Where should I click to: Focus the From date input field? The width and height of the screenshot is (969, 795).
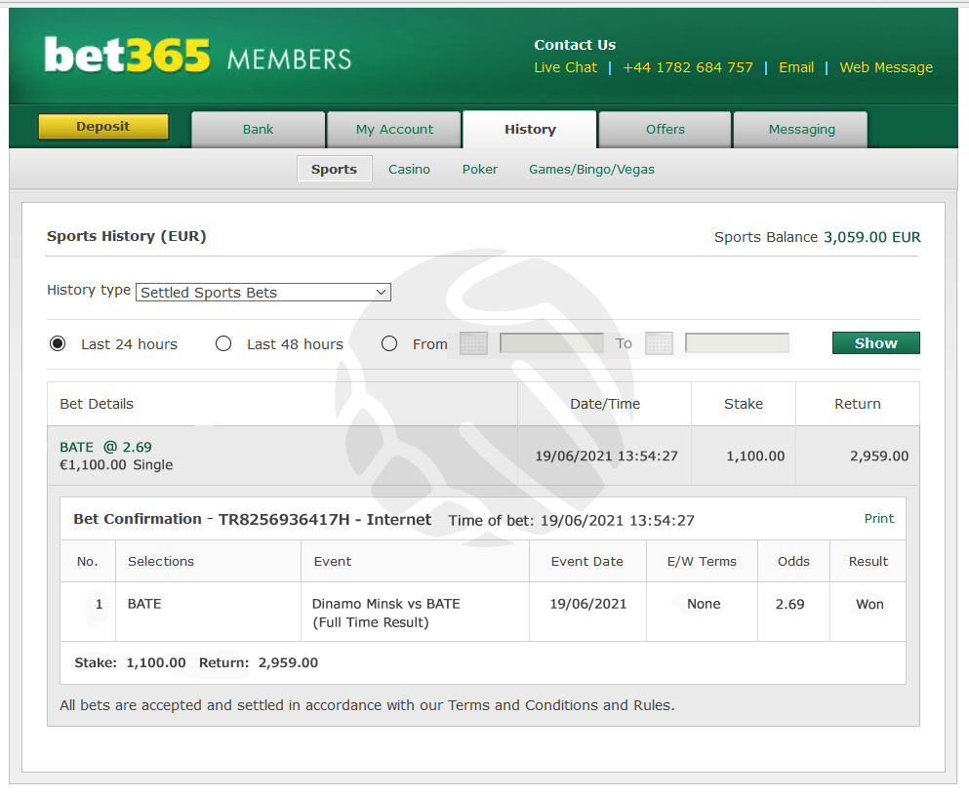click(x=552, y=342)
